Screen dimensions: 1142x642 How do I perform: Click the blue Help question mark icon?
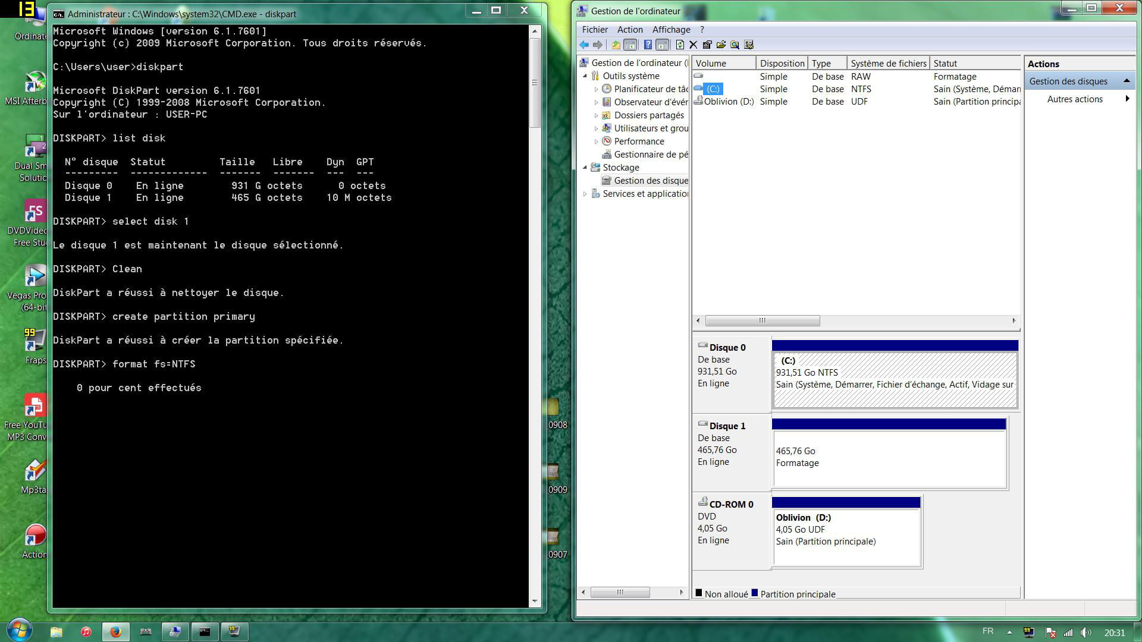coord(648,45)
